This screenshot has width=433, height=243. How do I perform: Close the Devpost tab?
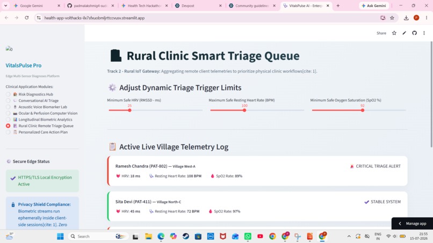(220, 5)
